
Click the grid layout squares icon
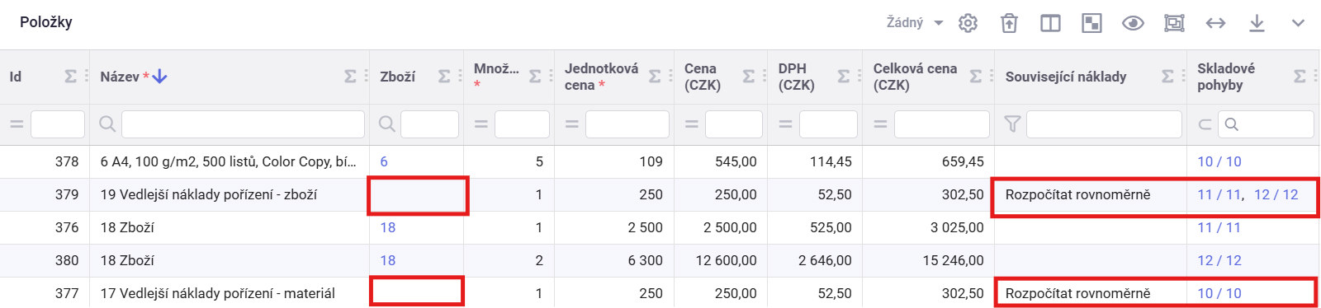tap(1091, 23)
